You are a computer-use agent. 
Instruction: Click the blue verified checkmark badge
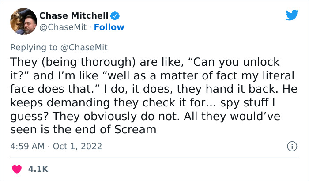pyautogui.click(x=115, y=16)
